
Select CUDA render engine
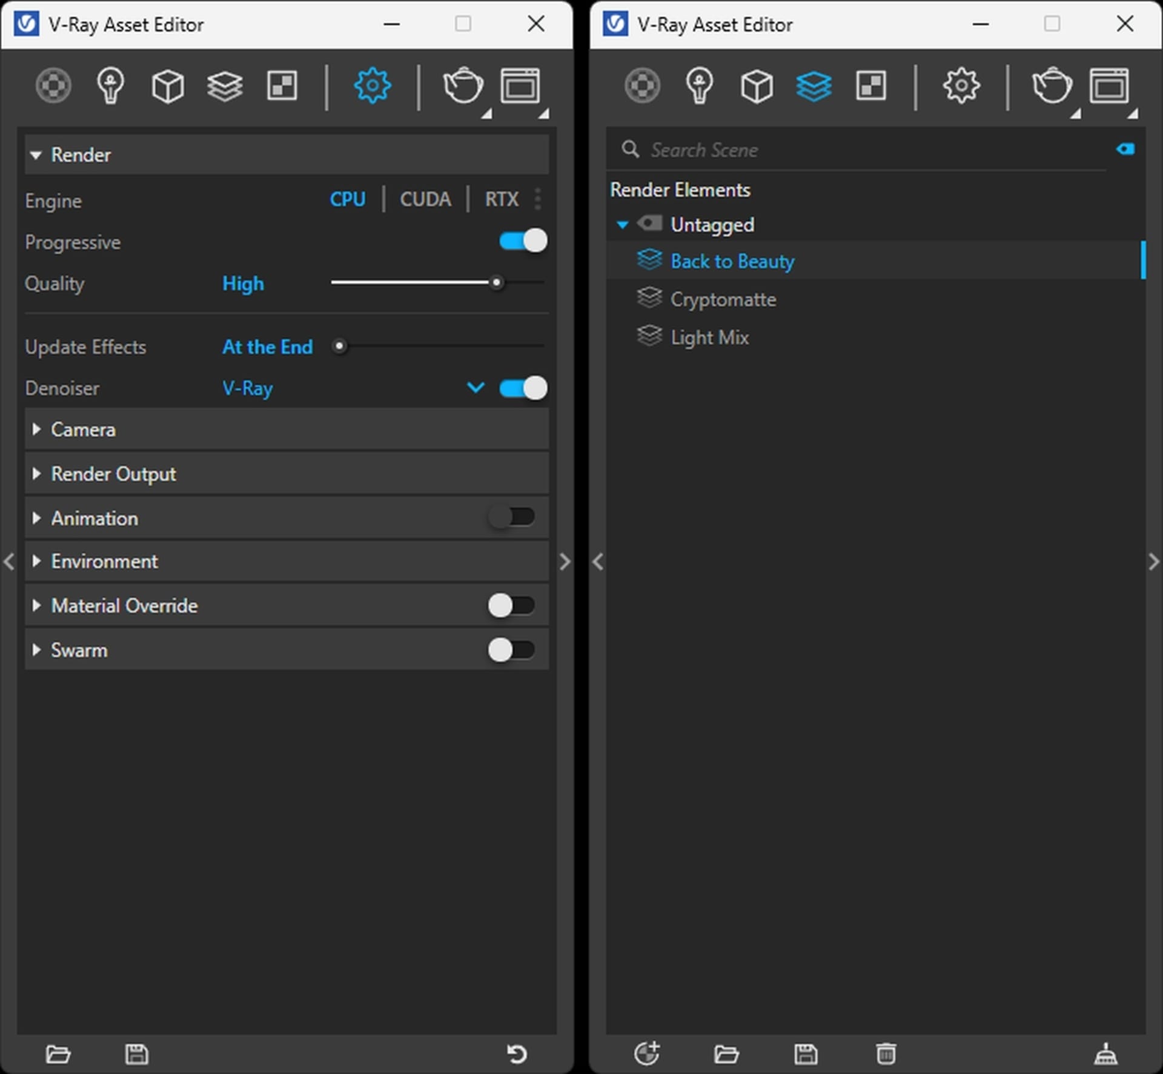tap(425, 199)
